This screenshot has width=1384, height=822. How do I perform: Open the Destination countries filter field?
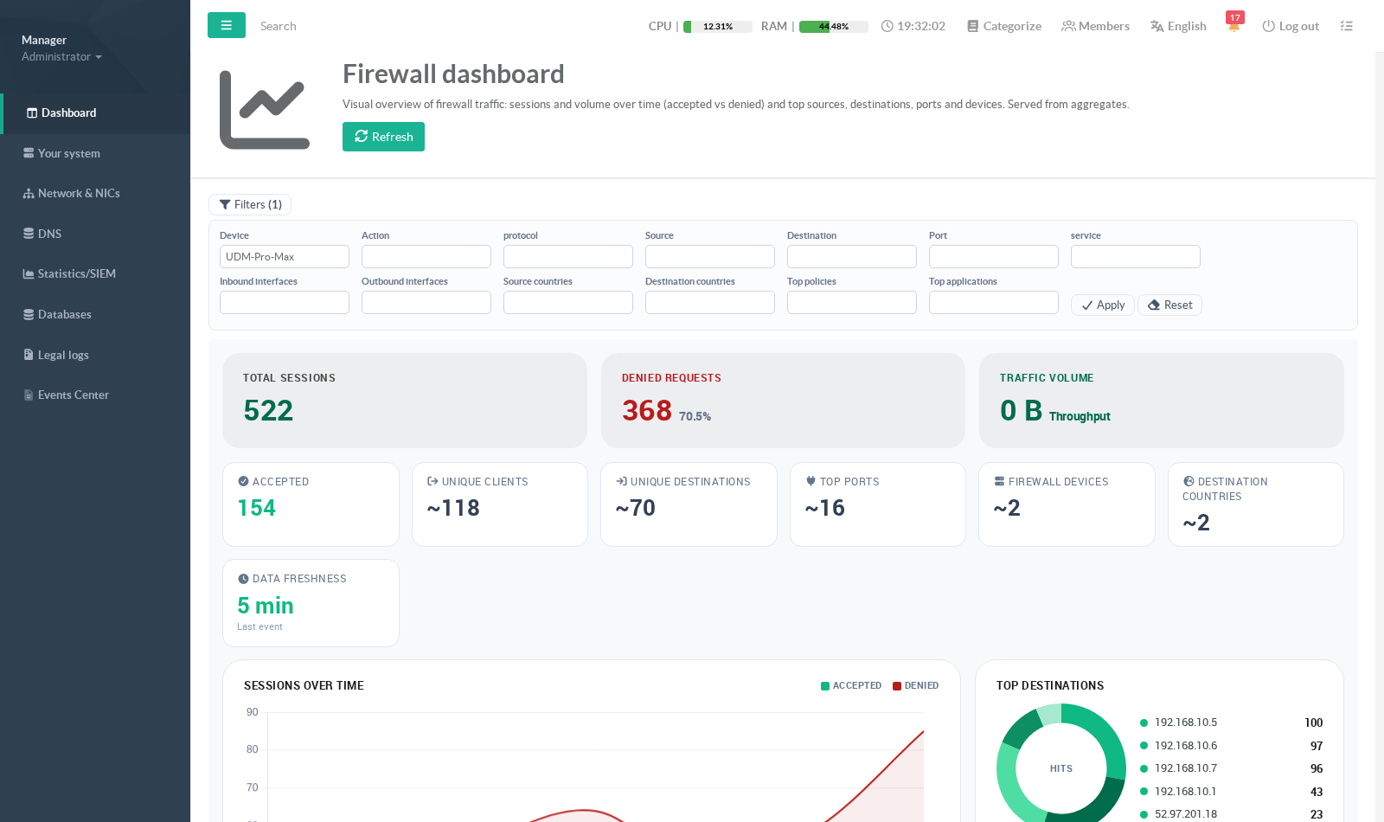(710, 303)
